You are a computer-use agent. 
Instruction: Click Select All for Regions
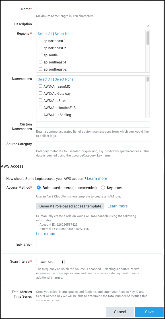[x=45, y=34]
